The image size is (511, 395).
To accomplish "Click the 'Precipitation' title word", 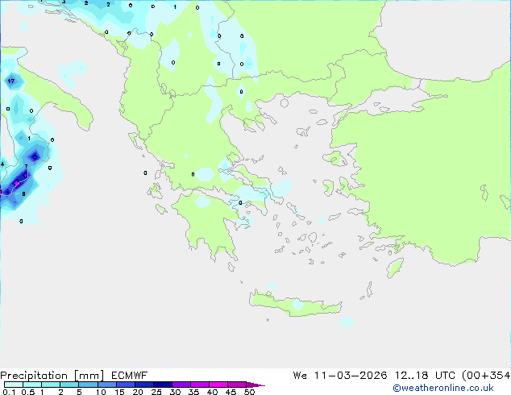I will point(34,376).
